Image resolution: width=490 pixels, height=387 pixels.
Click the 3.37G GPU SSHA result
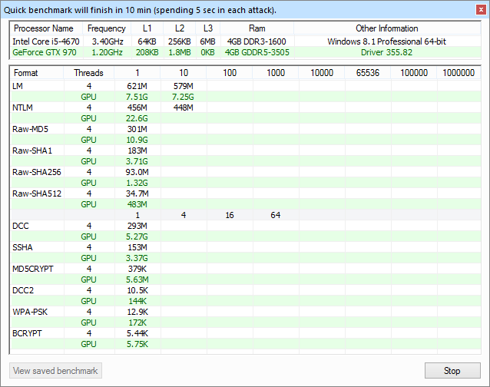137,258
